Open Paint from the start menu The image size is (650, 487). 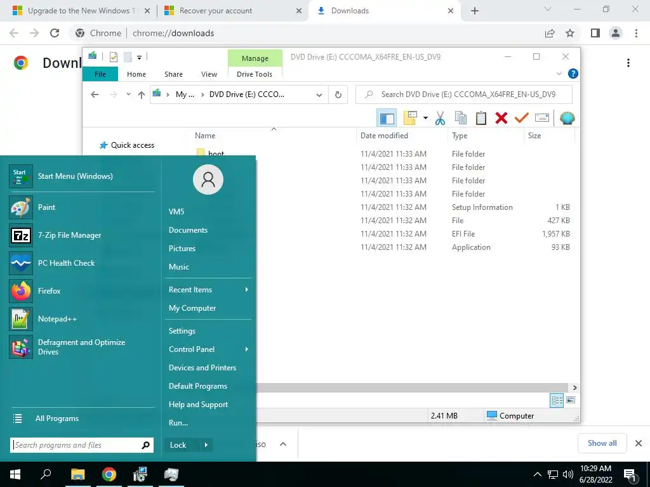pos(82,207)
